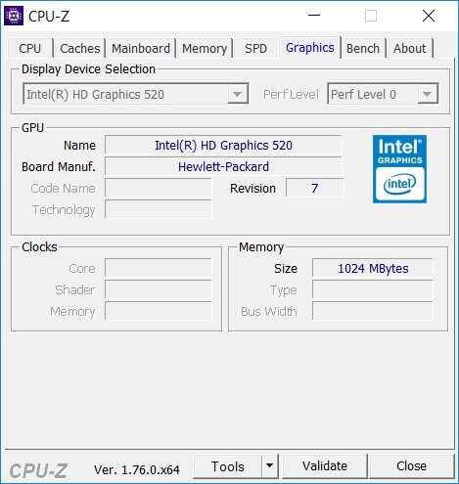Open the Mainboard tab

141,49
